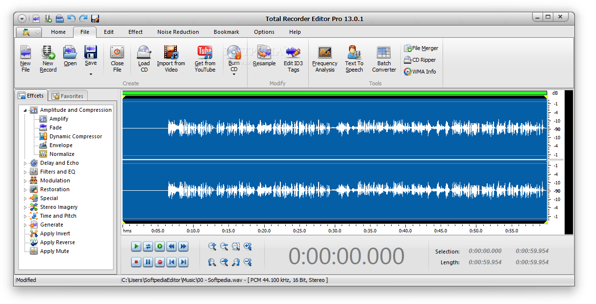The image size is (596, 304).
Task: Expand the Time and Pitch node
Action: pos(25,216)
